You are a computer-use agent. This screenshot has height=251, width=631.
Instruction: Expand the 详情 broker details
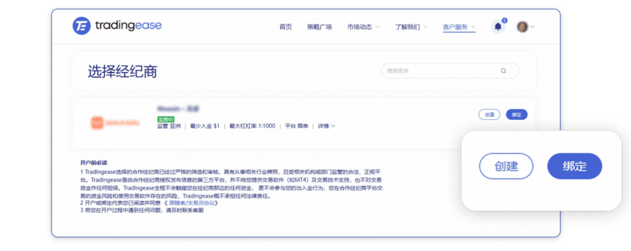click(x=326, y=126)
